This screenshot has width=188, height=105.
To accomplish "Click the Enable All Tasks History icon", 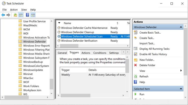I will [x=136, y=54].
